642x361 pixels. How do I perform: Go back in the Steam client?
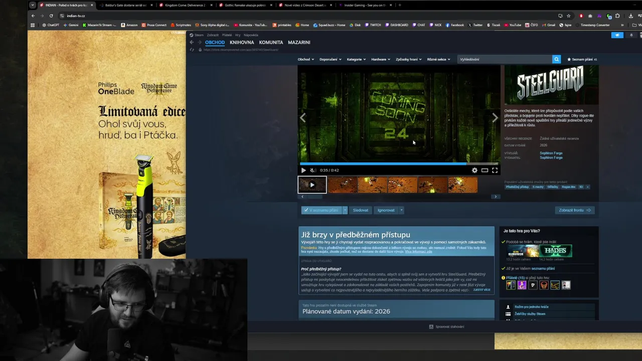pos(192,43)
